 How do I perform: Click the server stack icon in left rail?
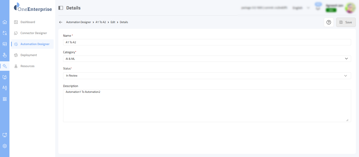pos(4,99)
